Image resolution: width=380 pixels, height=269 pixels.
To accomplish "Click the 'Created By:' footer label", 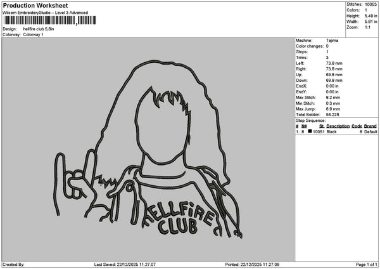I will (13, 265).
